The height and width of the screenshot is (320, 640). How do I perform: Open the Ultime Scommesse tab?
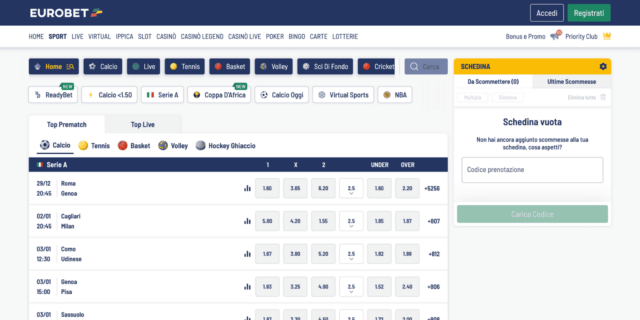tap(572, 82)
